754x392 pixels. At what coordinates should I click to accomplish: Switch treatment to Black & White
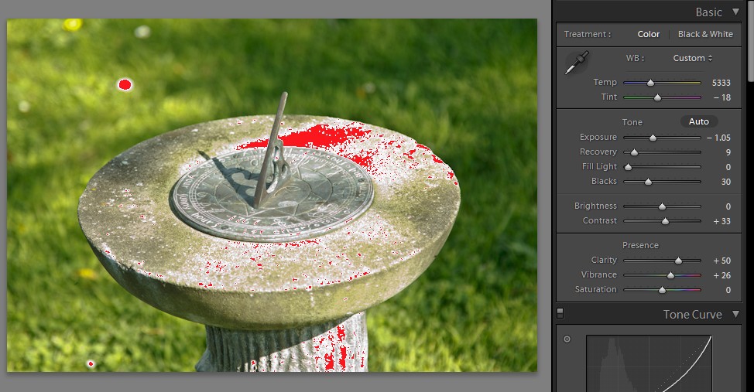(704, 34)
